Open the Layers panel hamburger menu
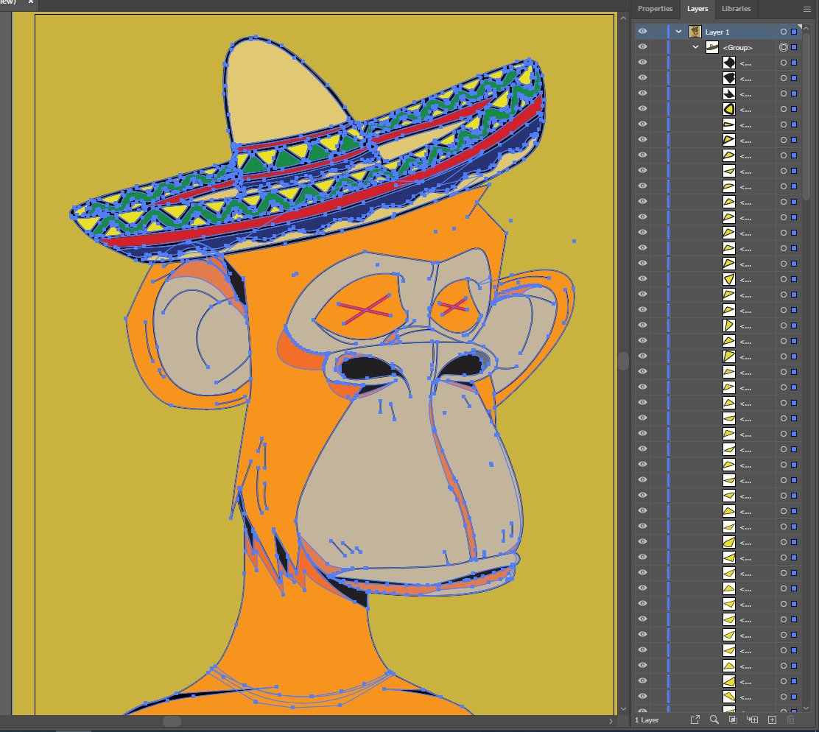The width and height of the screenshot is (819, 732). pyautogui.click(x=807, y=9)
